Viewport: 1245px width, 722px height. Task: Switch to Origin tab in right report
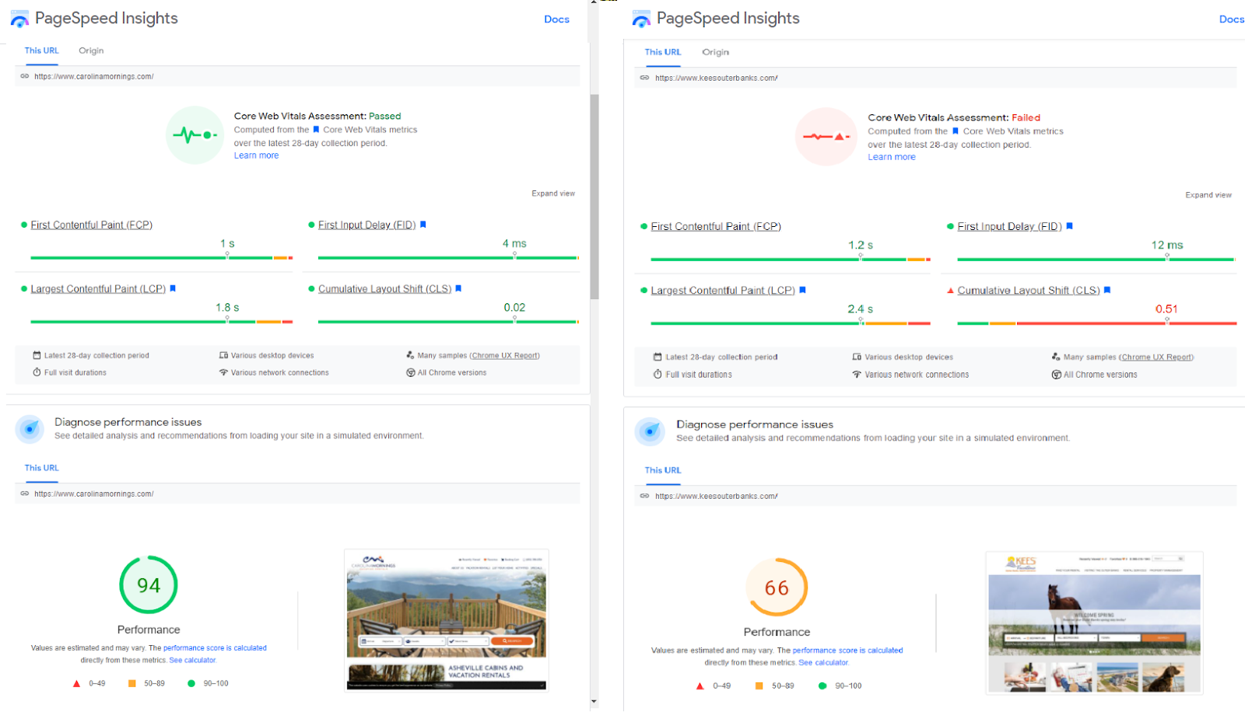click(x=715, y=52)
